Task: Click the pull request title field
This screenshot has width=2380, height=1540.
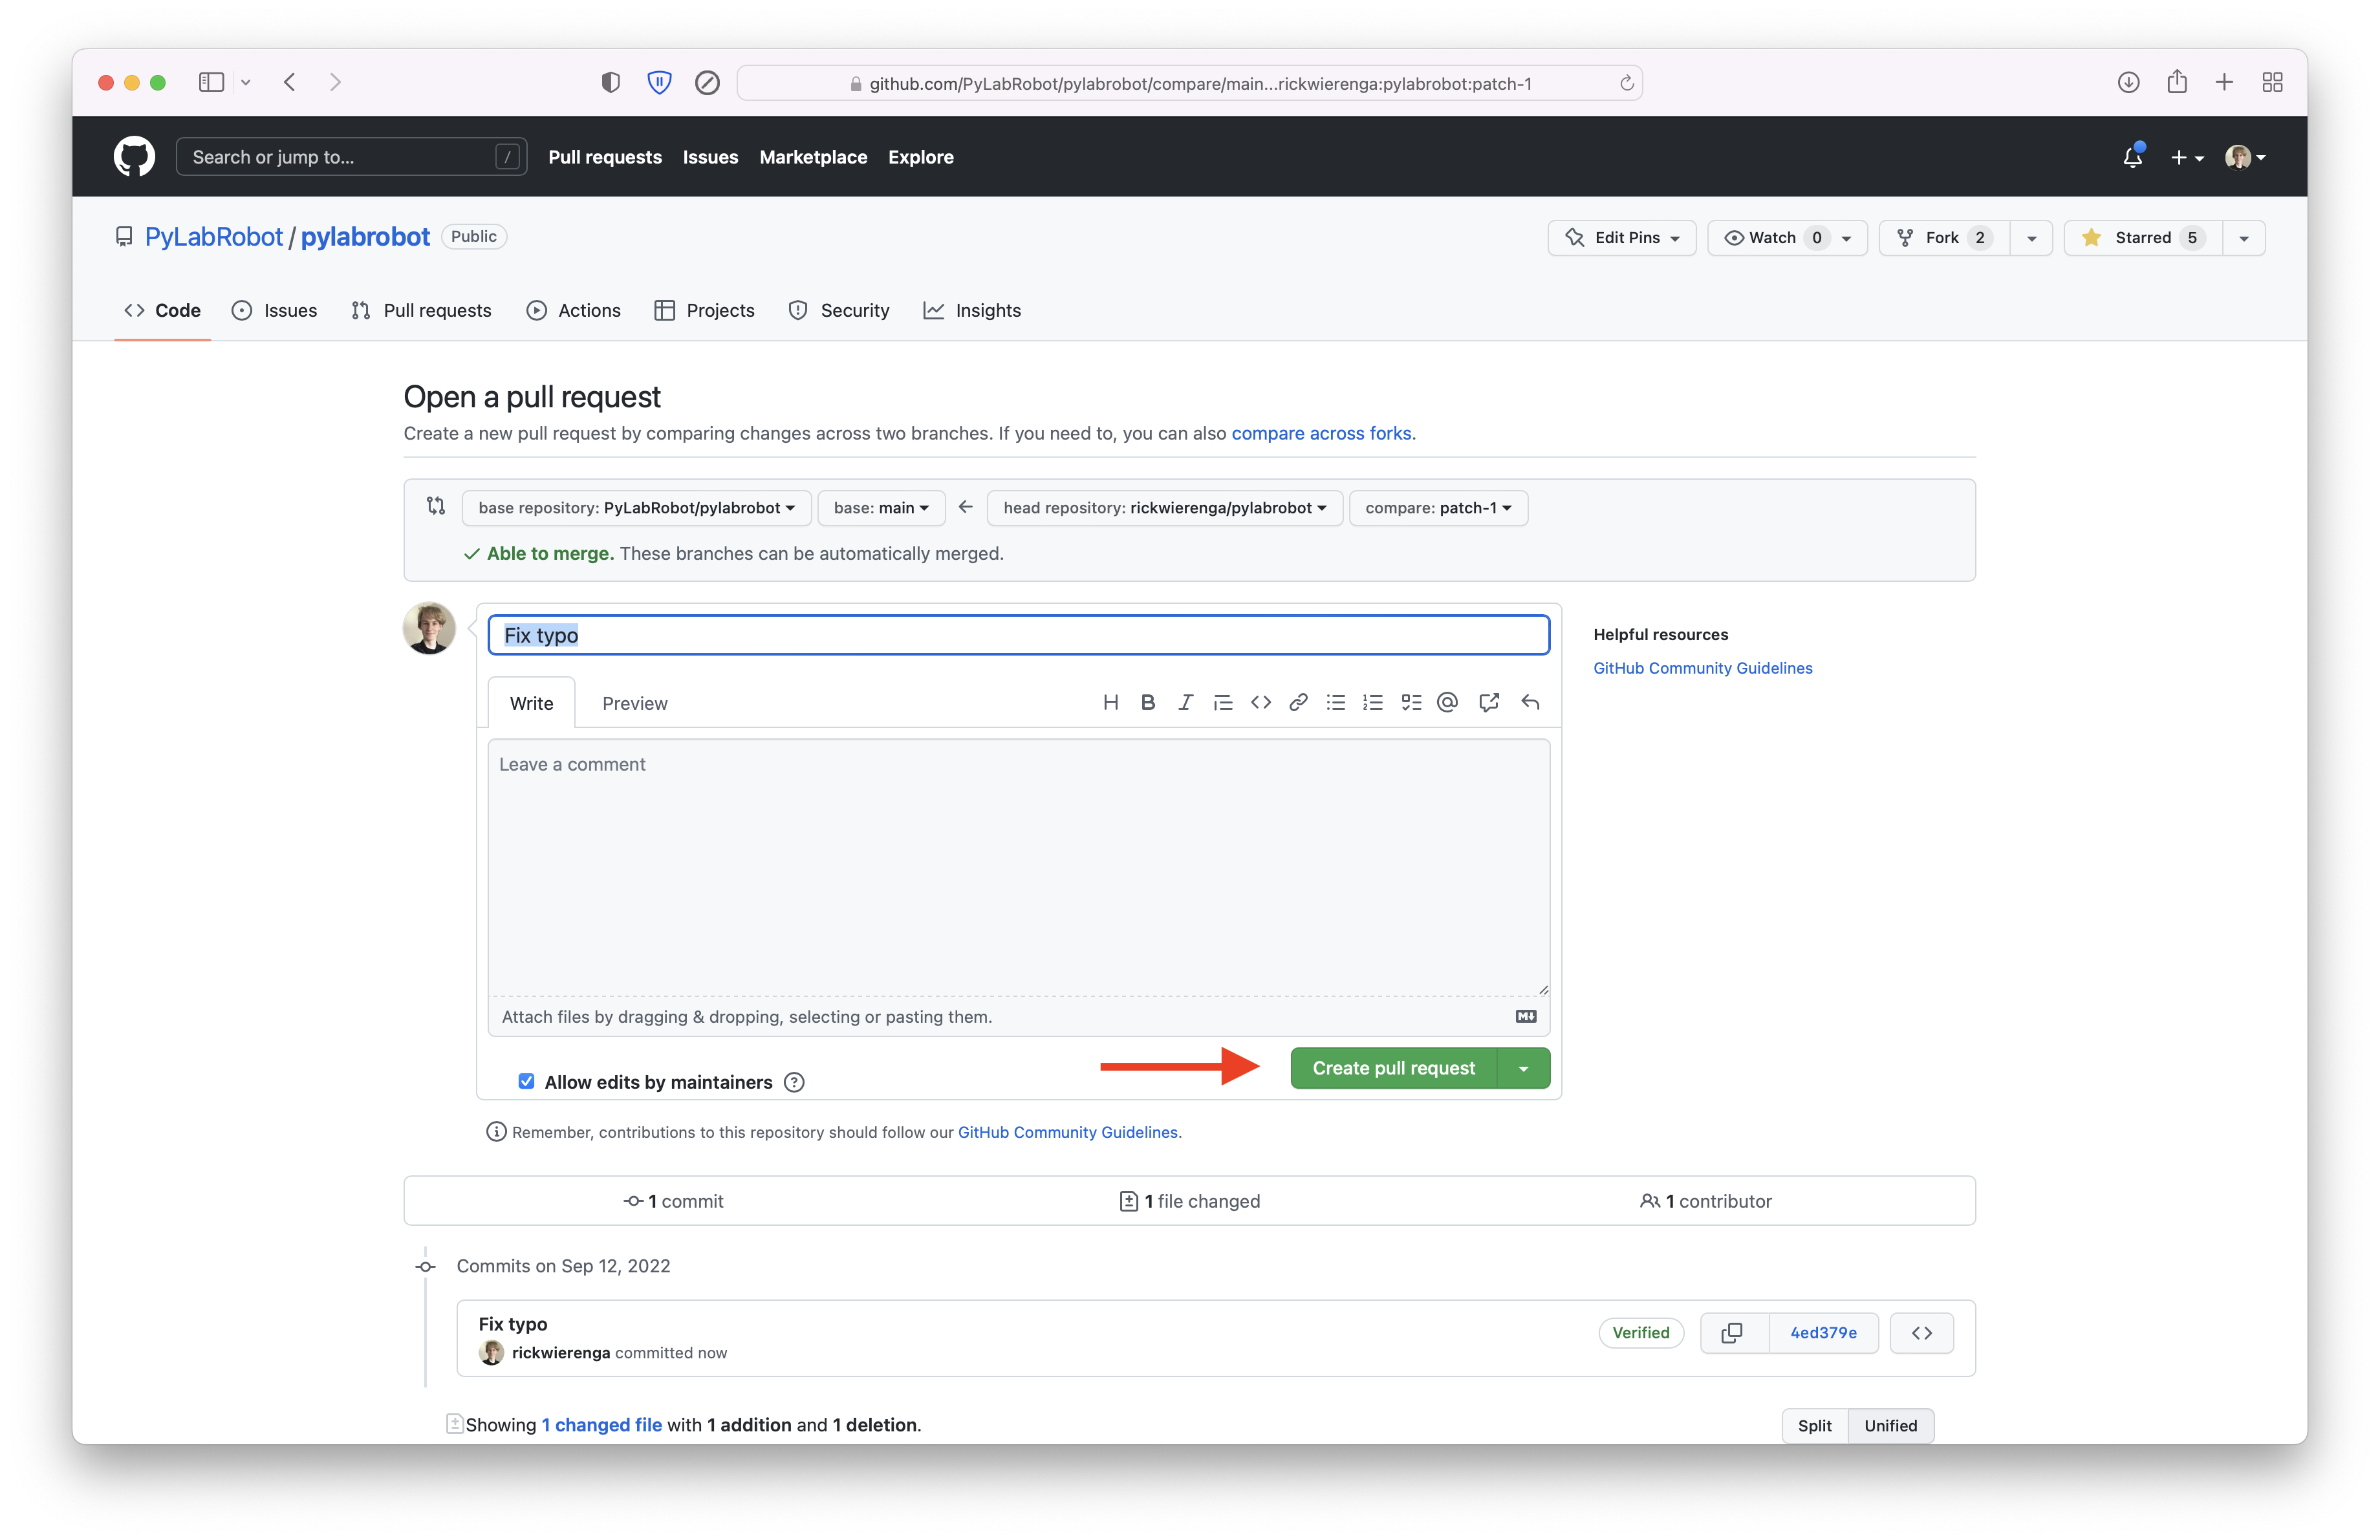Action: [1017, 635]
